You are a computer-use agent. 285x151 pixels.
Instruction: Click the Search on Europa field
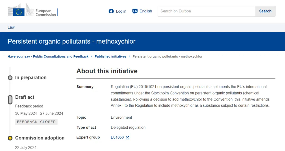(207, 11)
